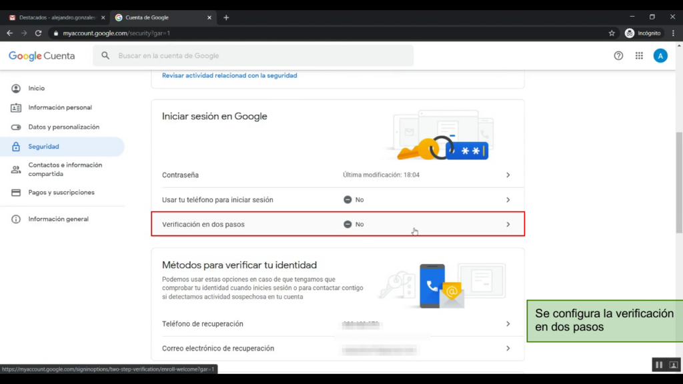Select Seguridad in the sidebar
The height and width of the screenshot is (384, 683).
point(62,147)
